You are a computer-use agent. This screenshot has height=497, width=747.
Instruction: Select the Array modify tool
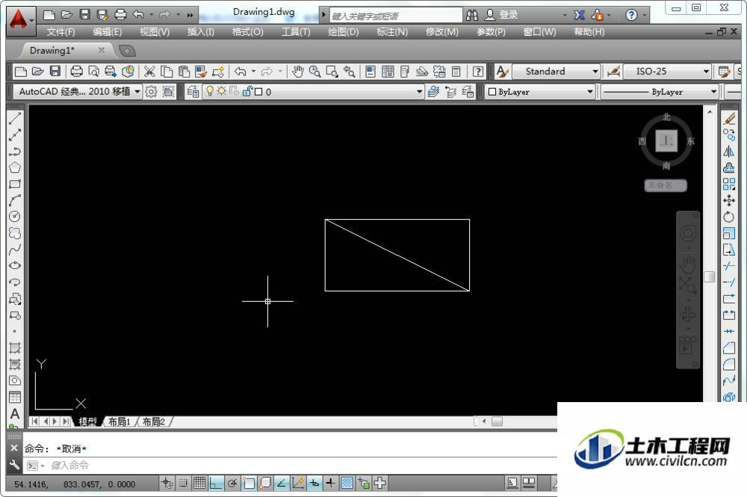729,184
